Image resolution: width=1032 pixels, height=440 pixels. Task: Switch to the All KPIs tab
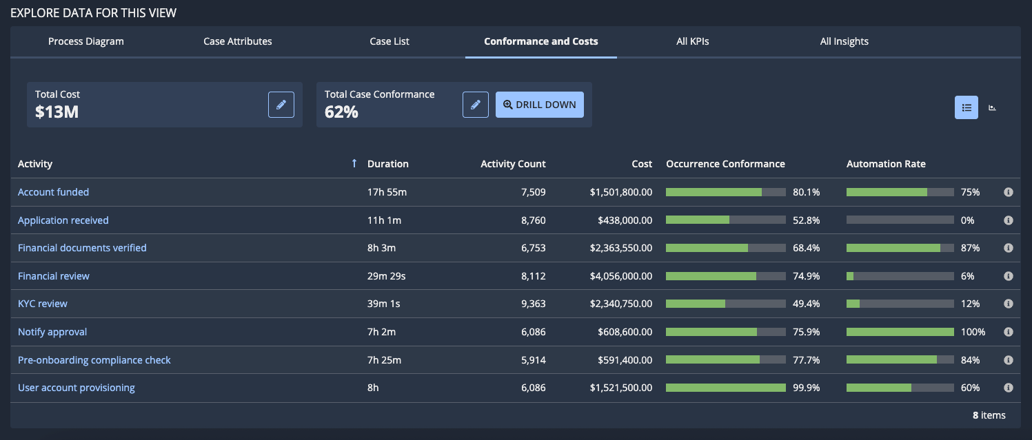tap(693, 41)
